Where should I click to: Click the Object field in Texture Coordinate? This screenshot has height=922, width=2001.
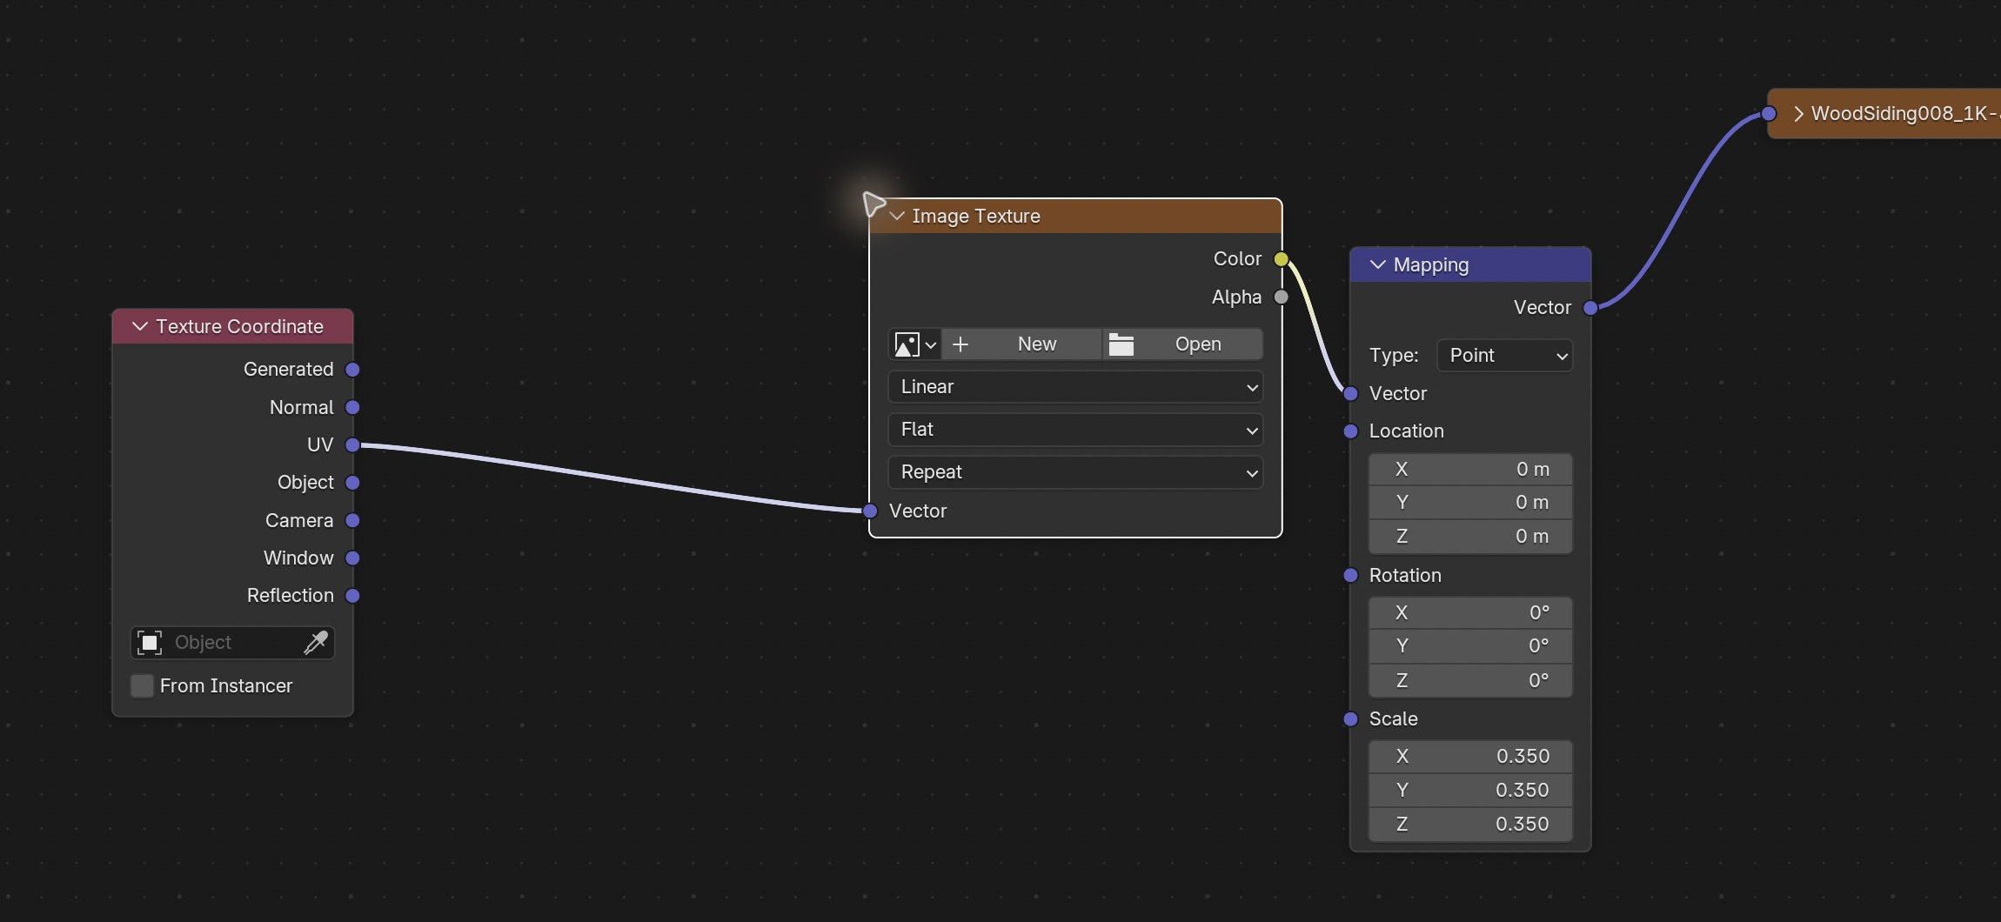click(232, 643)
